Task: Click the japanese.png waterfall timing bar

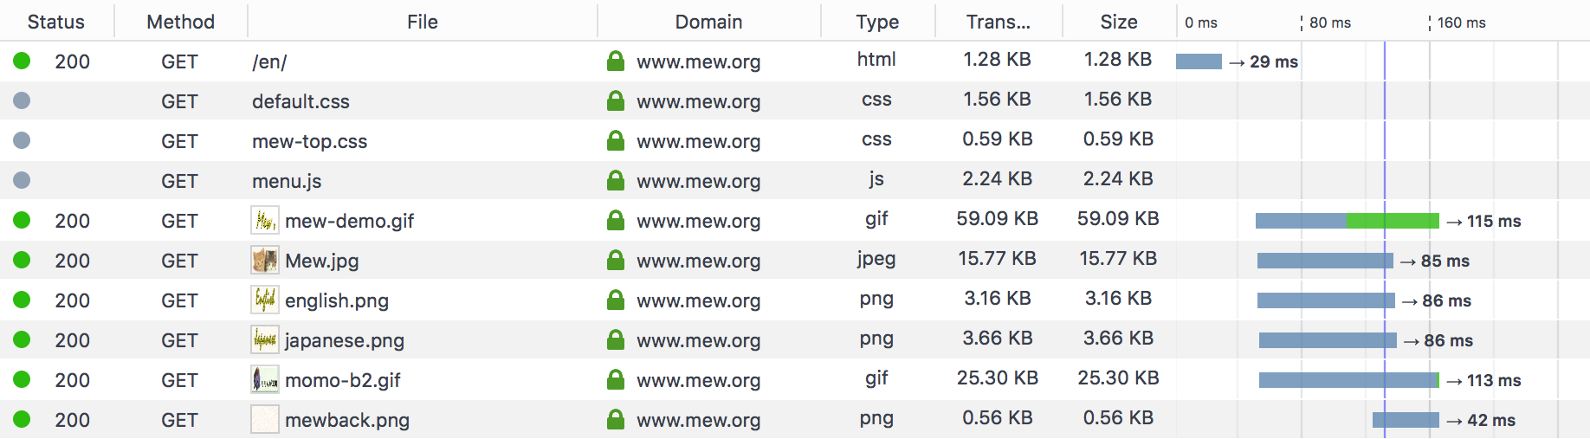Action: pyautogui.click(x=1328, y=340)
